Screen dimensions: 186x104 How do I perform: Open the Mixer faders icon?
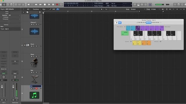click(x=19, y=5)
